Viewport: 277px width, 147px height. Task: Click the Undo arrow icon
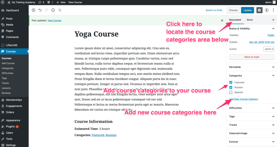pos(40,10)
